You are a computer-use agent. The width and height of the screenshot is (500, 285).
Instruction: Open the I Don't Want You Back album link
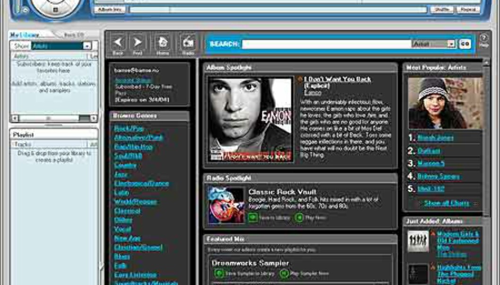(x=337, y=82)
